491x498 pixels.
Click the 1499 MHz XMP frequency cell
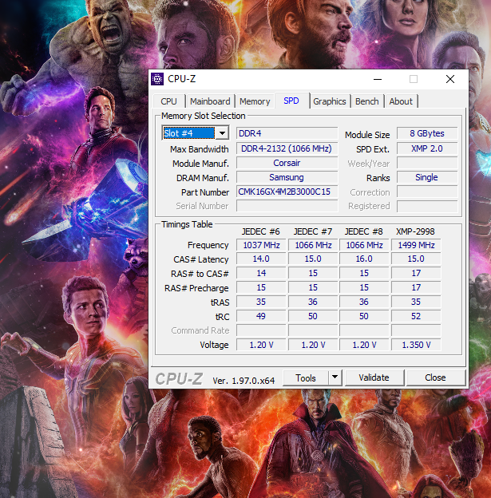coord(416,245)
